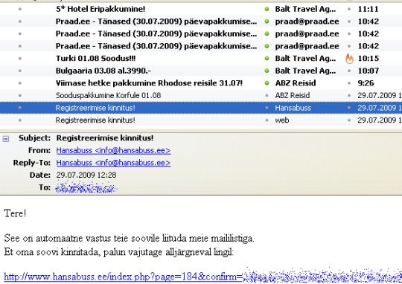The height and width of the screenshot is (284, 402).
Task: Open the 5* Hotel Eripakkumine! message
Action: pos(100,9)
